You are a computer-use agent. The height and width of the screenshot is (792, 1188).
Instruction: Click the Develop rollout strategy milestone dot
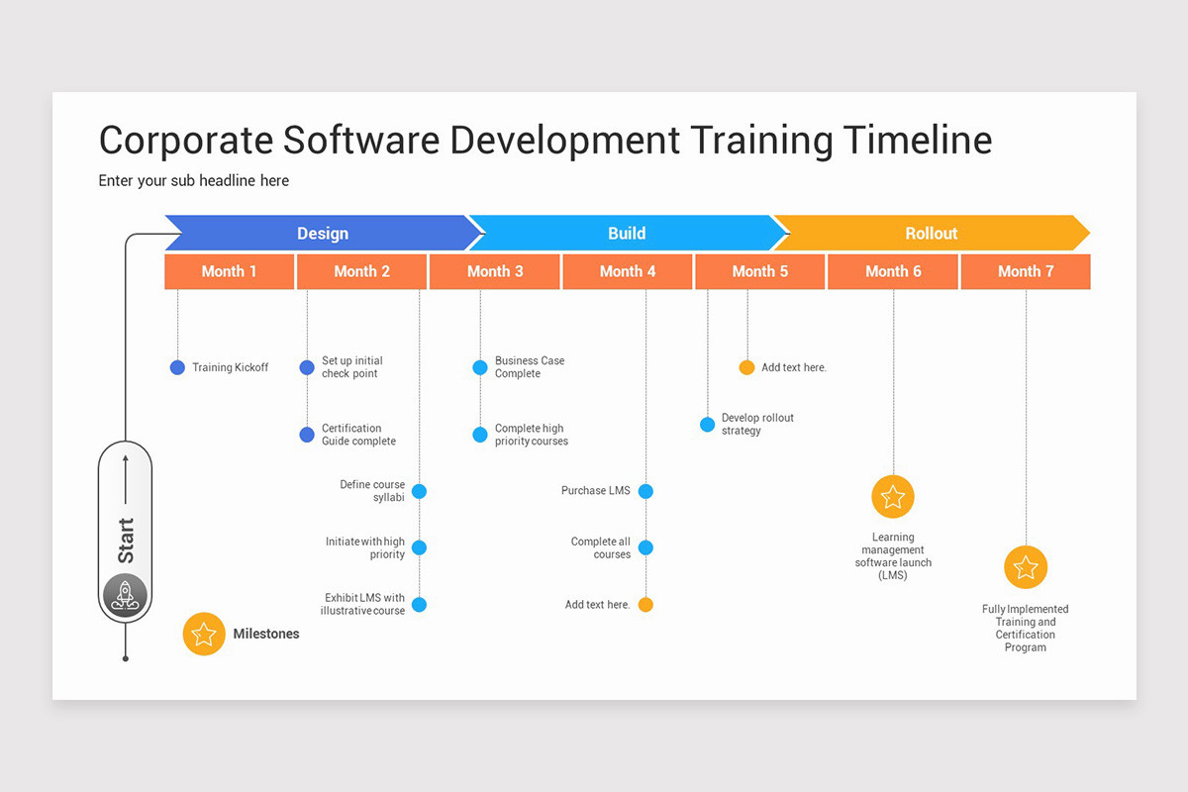(707, 424)
